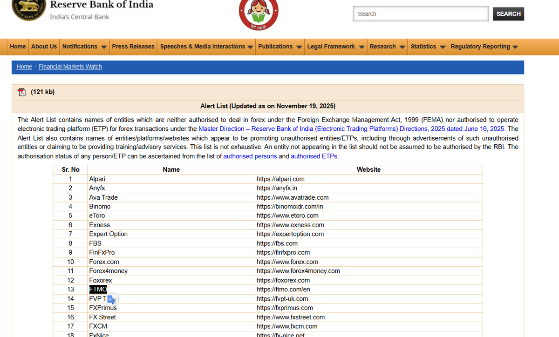
Task: Click the FX Street name cell
Action: pyautogui.click(x=171, y=317)
